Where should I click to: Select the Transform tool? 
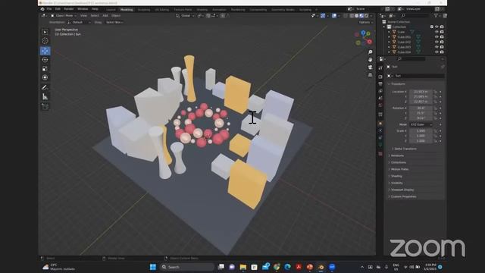[x=45, y=77]
